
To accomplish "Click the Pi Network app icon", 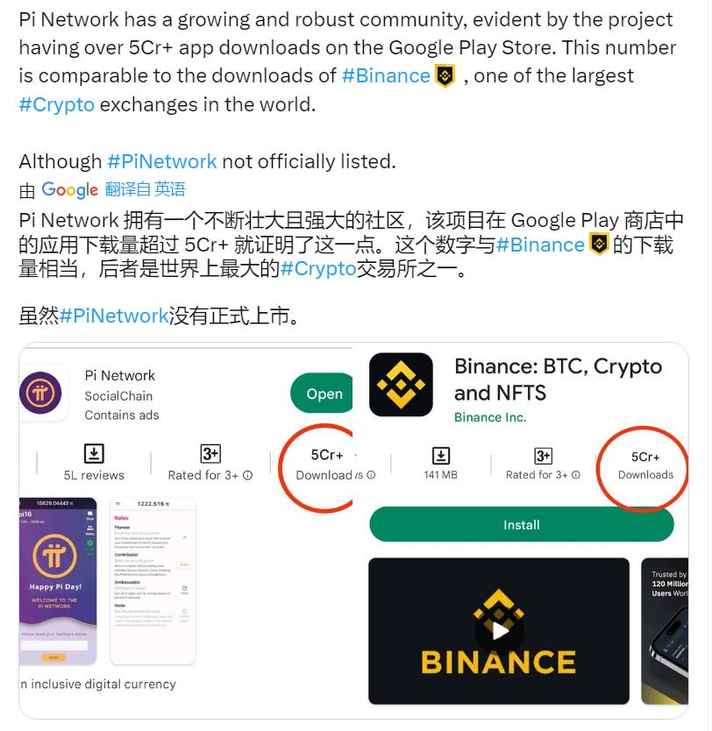I will tap(40, 393).
